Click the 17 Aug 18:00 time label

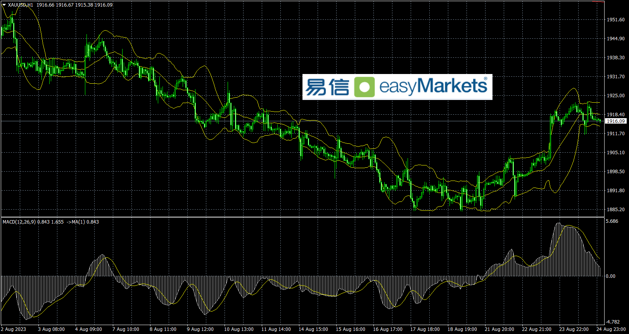[x=425, y=329]
